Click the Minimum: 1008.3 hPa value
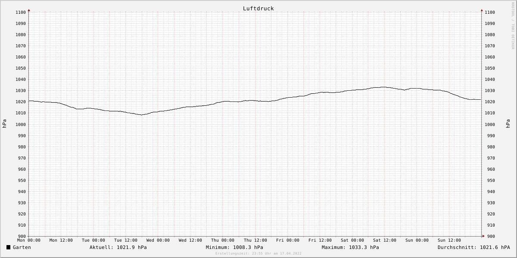Screen dimensions: 517x258 coord(234,247)
